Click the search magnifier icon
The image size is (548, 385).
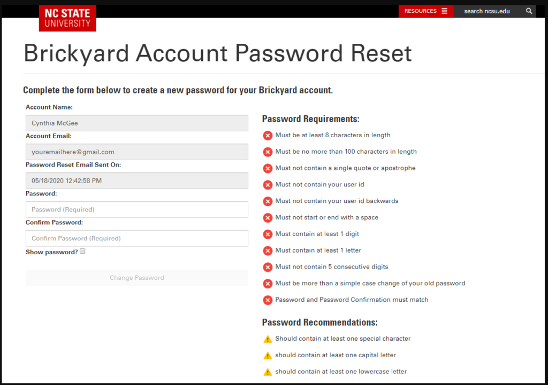(x=529, y=11)
